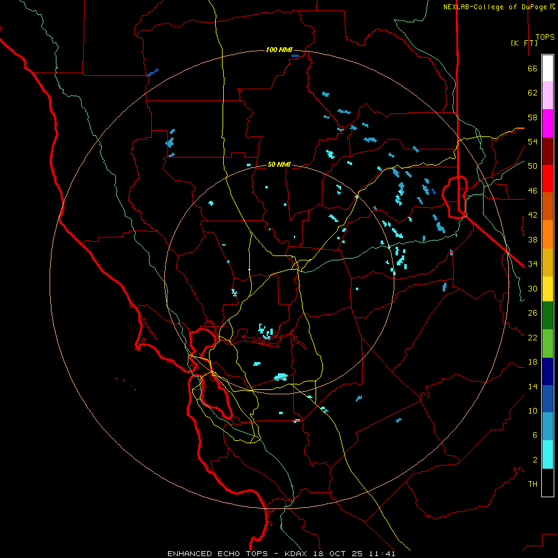
Task: Click the dark red 54 kft legend color
Action: point(547,151)
